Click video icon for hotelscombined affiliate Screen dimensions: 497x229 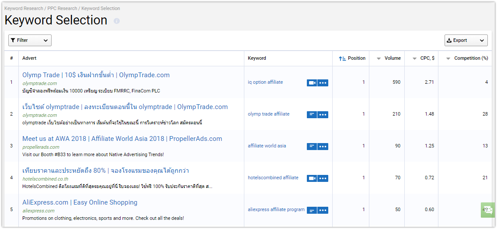coord(312,178)
